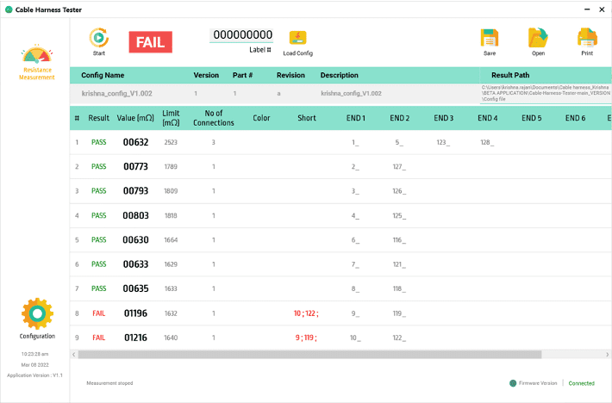612x403 pixels.
Task: Click the horizontal scrollbar thumb
Action: [x=309, y=354]
